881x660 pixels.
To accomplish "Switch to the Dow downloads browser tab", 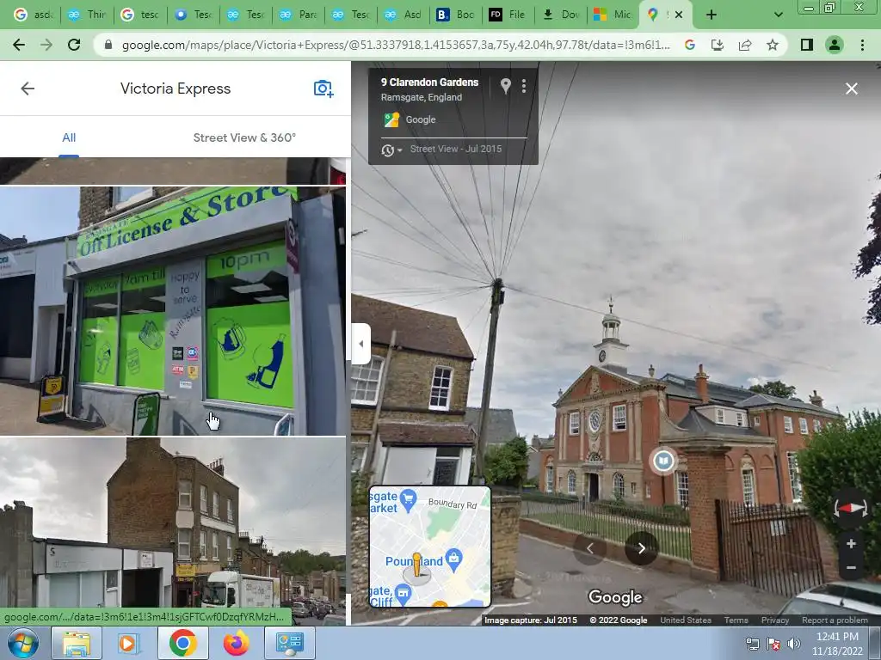I will point(561,15).
